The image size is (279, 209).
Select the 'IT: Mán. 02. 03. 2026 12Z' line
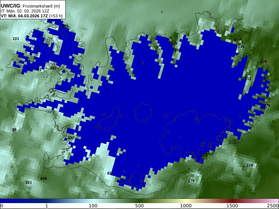[25, 11]
